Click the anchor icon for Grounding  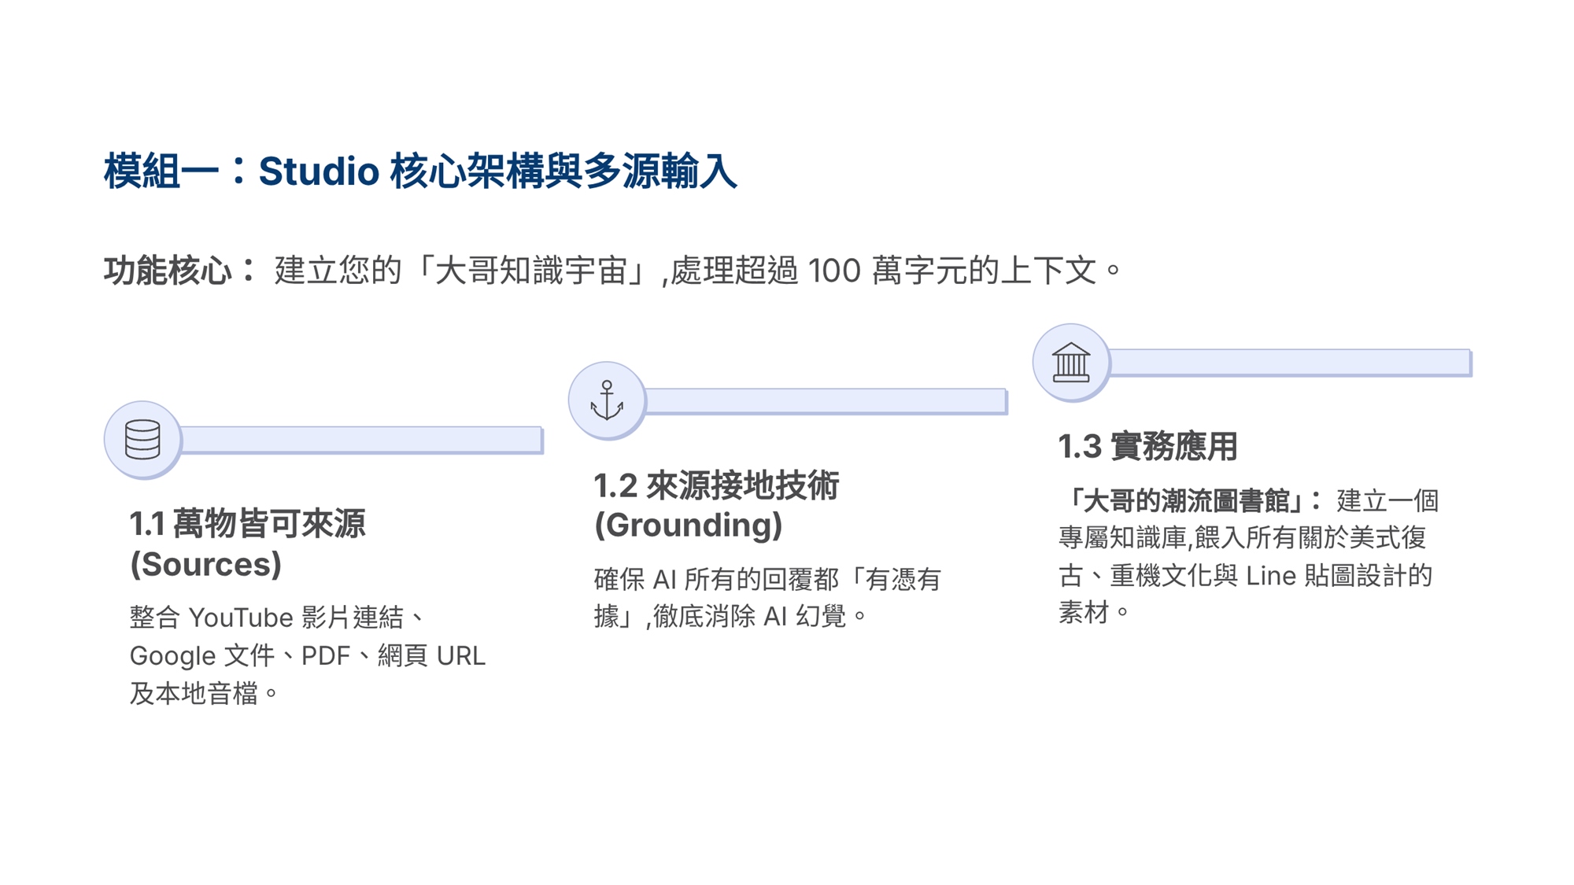tap(607, 400)
